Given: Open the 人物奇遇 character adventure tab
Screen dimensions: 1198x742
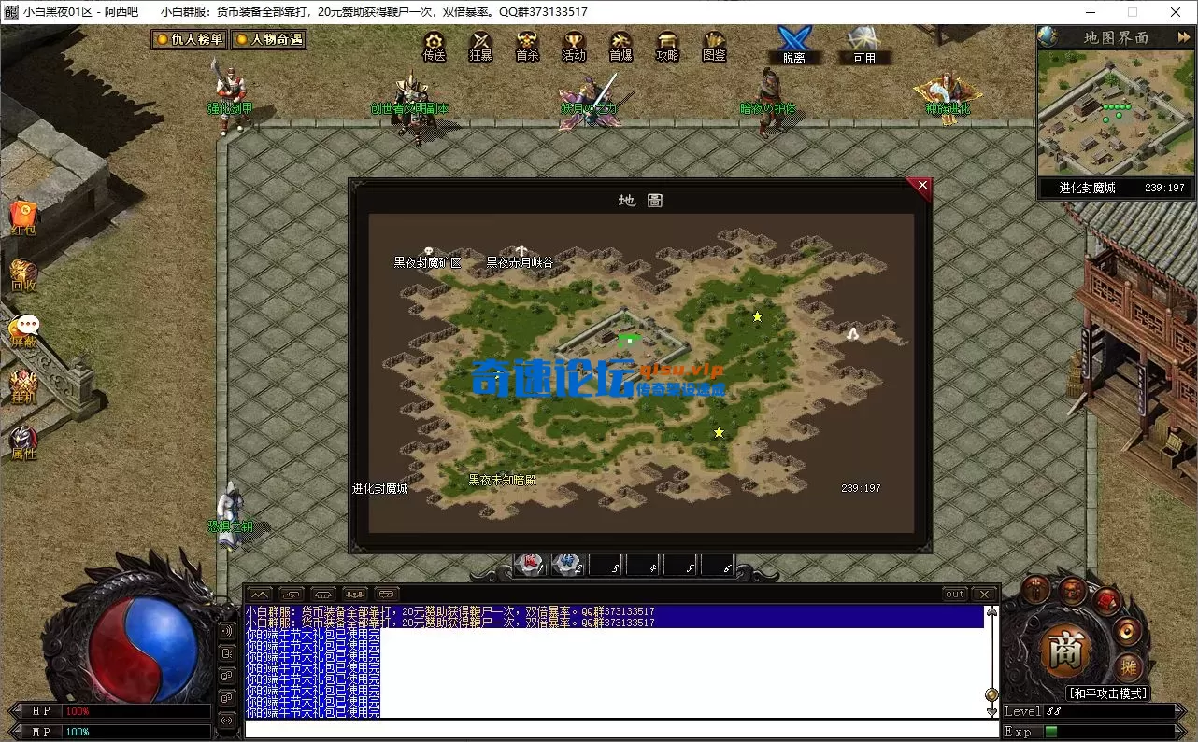Looking at the screenshot, I should click(x=269, y=39).
